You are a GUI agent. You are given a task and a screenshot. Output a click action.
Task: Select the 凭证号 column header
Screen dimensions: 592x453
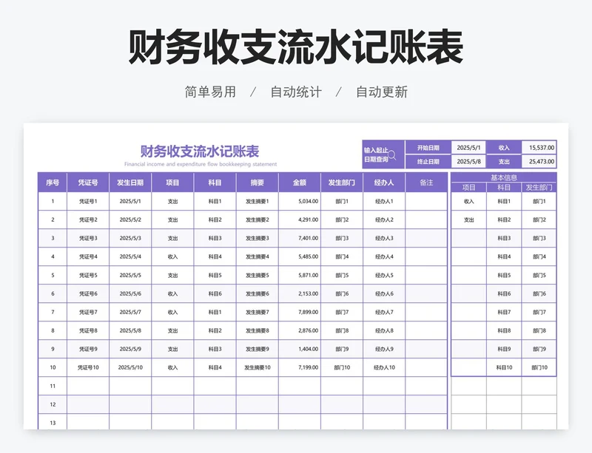click(x=88, y=183)
